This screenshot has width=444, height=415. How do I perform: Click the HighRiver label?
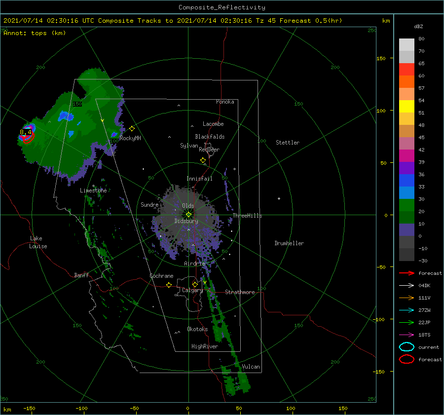pyautogui.click(x=205, y=346)
